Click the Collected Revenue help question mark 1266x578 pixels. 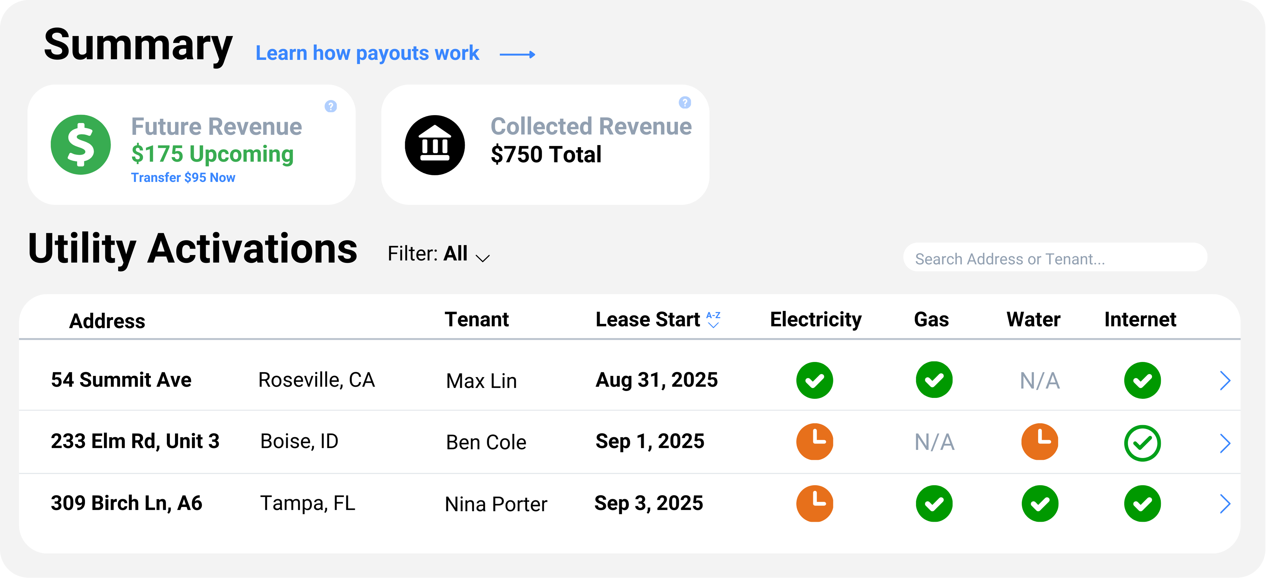(x=685, y=102)
